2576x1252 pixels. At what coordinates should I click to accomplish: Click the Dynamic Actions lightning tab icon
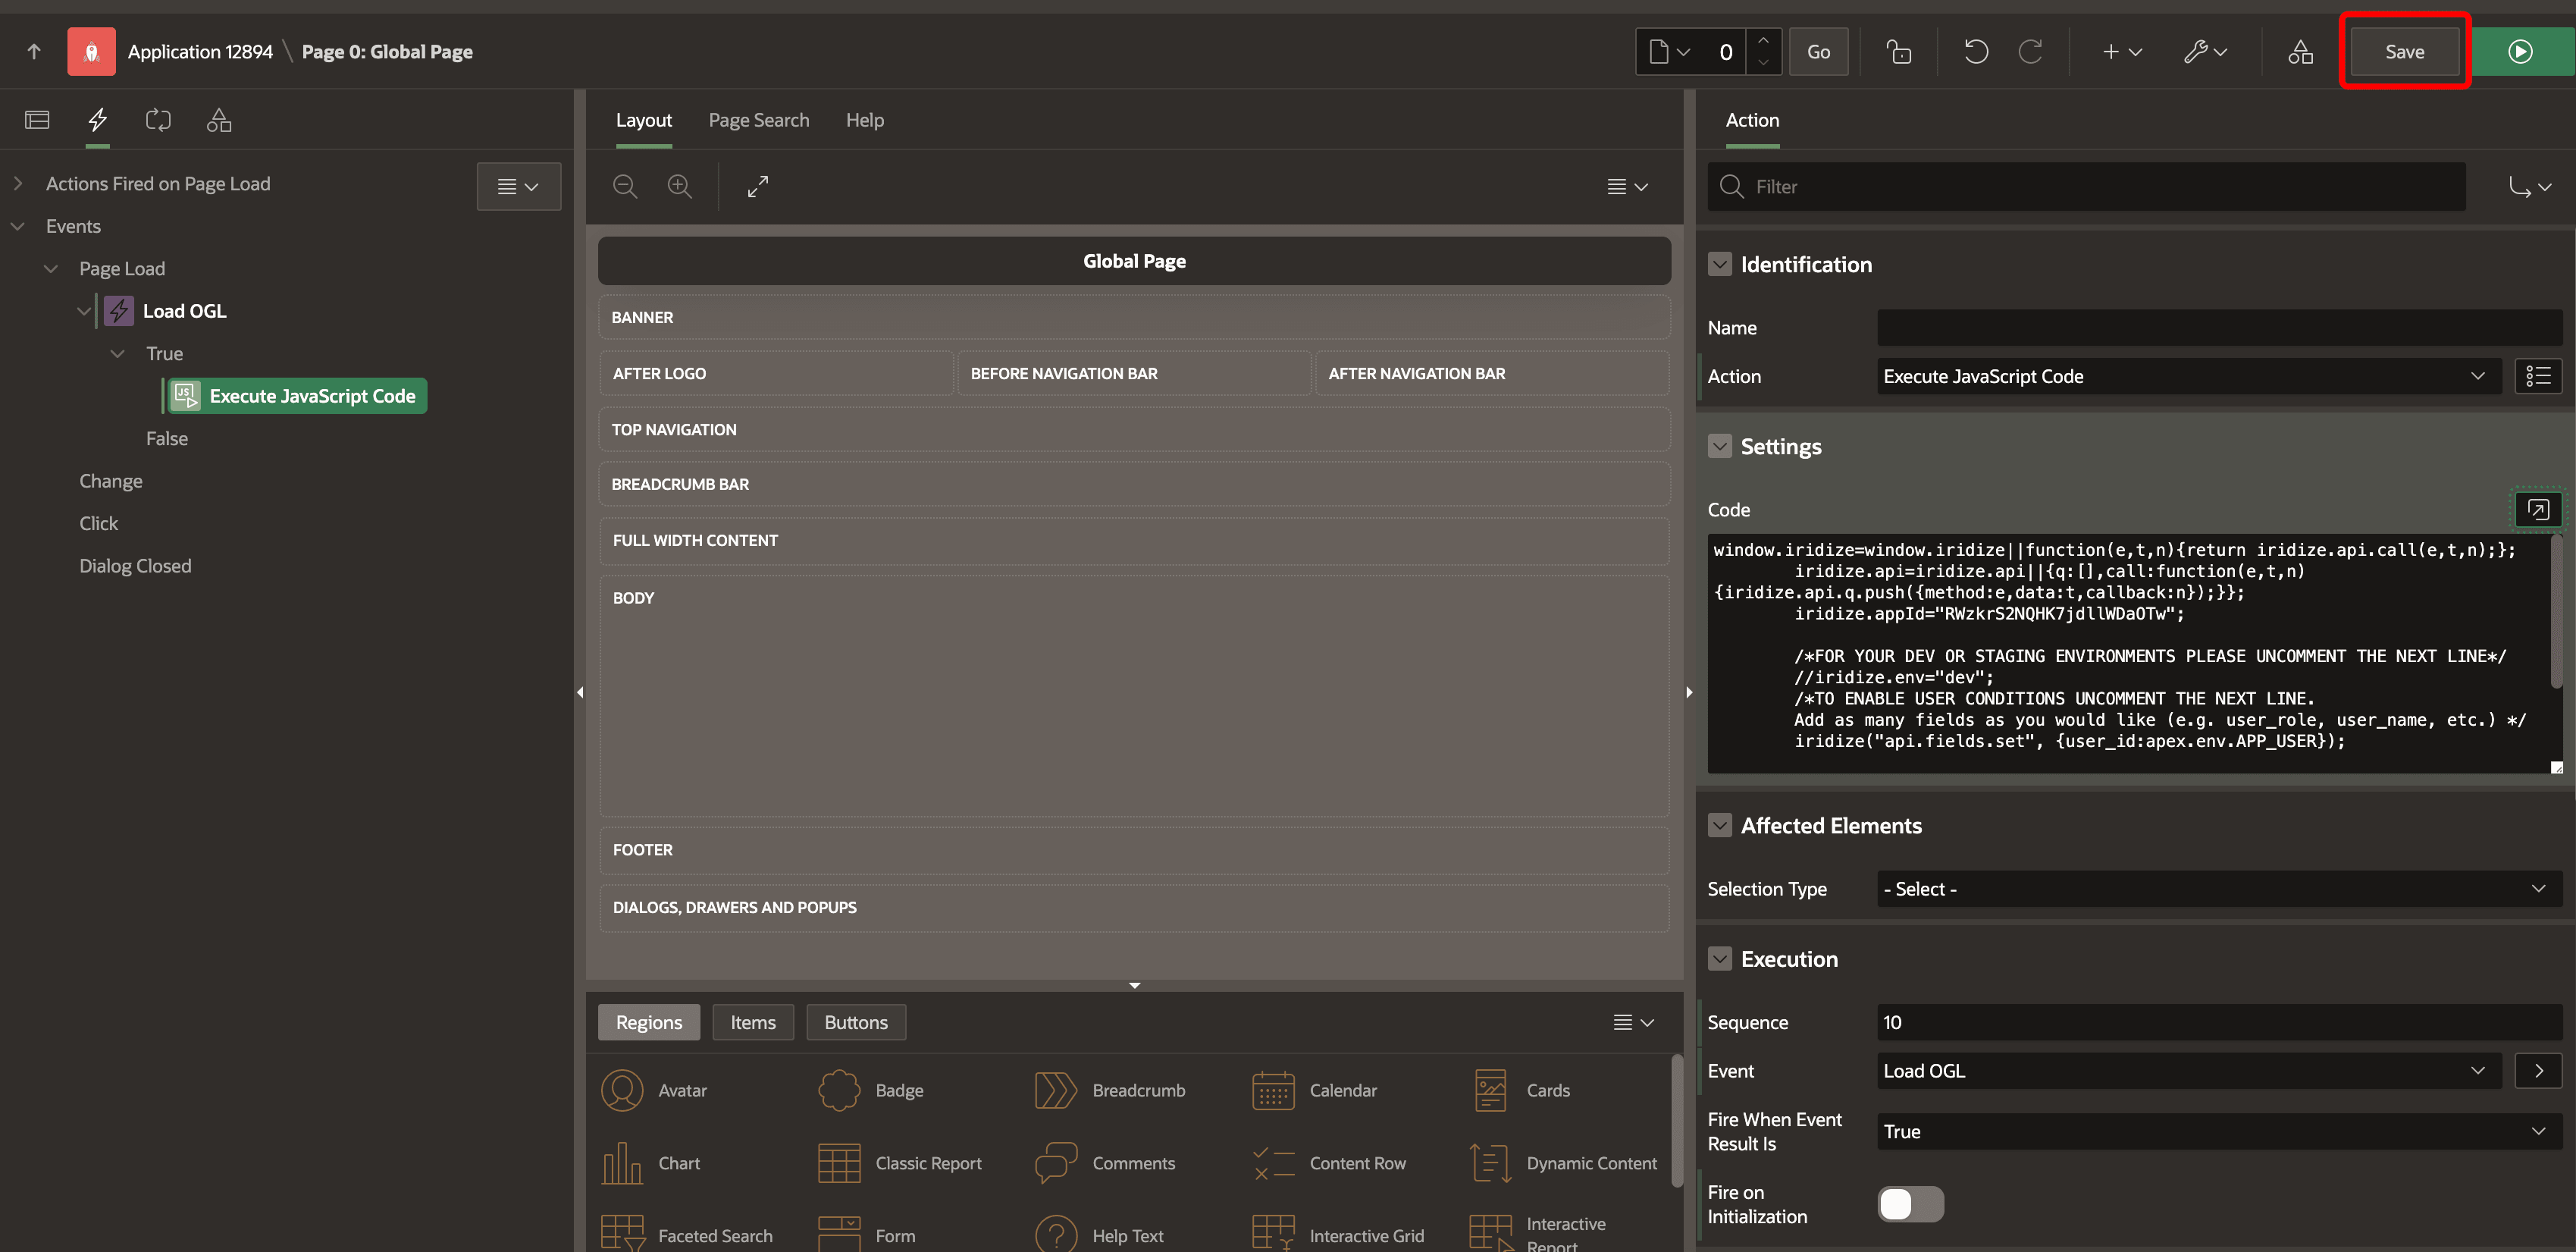click(x=97, y=120)
